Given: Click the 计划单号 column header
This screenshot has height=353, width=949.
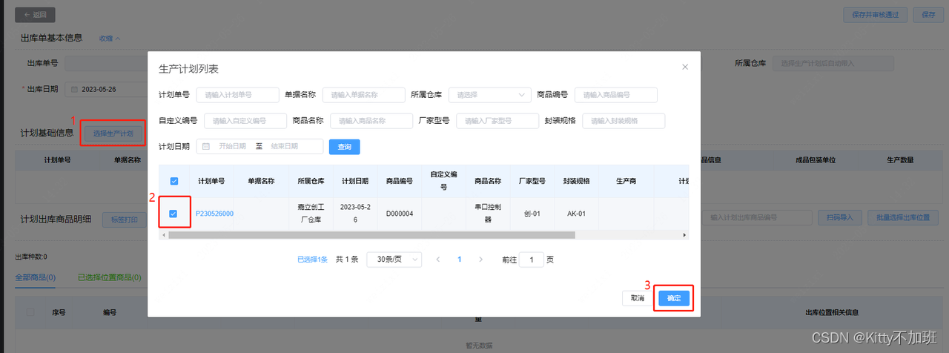Looking at the screenshot, I should (x=211, y=181).
